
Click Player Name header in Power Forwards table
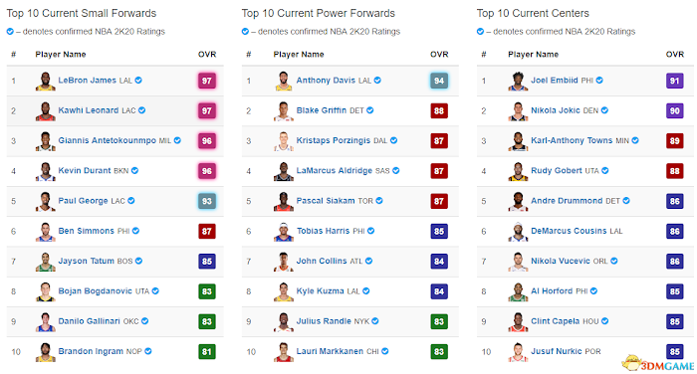pyautogui.click(x=299, y=54)
